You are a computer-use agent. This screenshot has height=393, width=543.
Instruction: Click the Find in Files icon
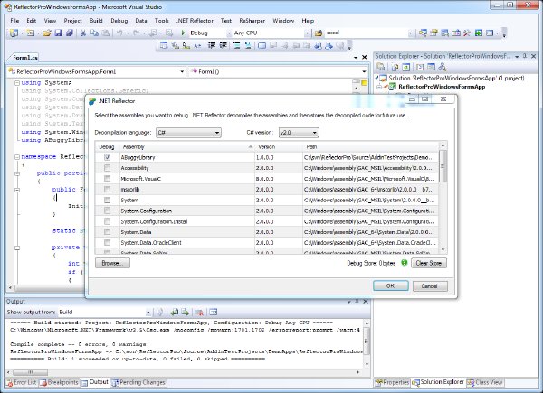pos(319,33)
